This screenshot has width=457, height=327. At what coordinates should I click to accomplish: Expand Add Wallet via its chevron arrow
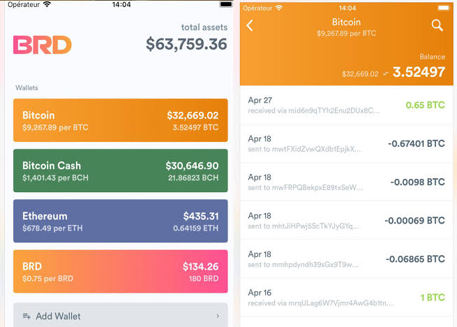tap(218, 316)
